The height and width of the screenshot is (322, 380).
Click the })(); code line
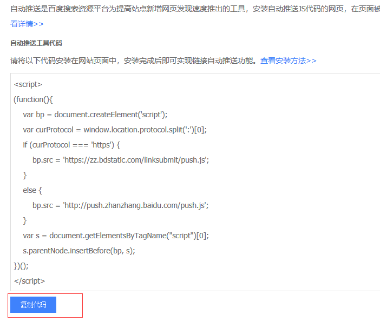21,266
